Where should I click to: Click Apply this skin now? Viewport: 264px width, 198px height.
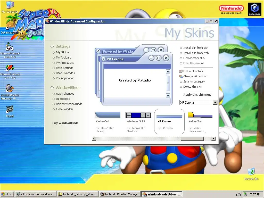(197, 95)
